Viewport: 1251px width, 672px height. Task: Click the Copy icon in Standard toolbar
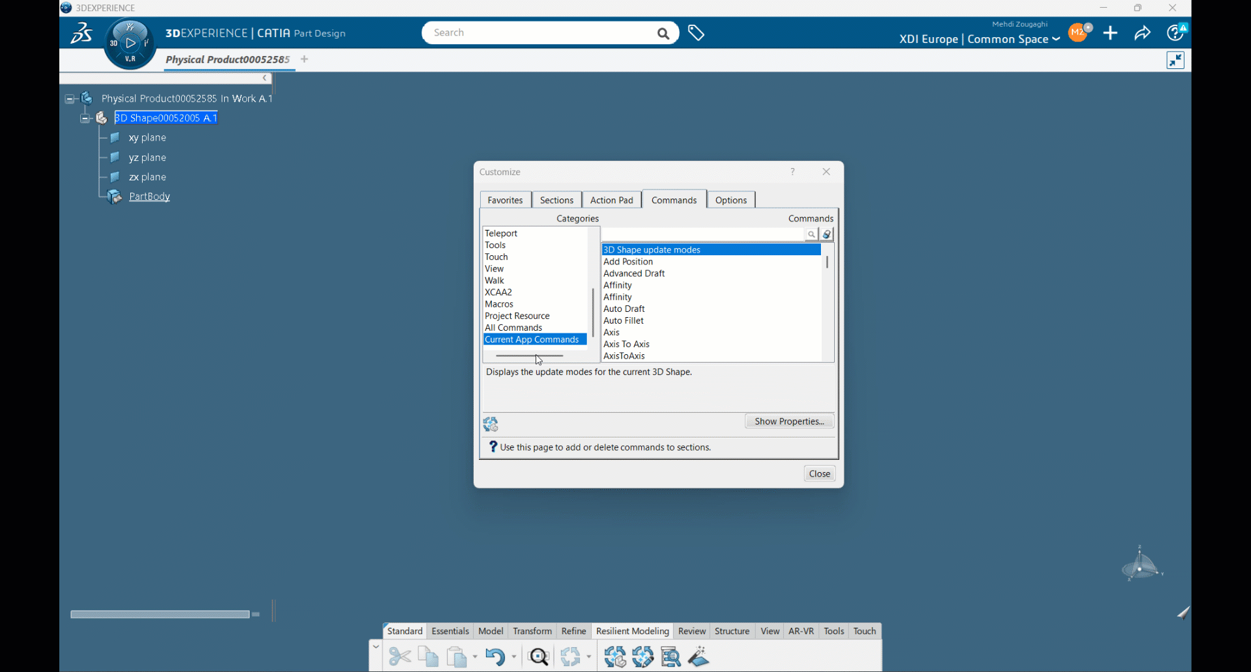(428, 656)
